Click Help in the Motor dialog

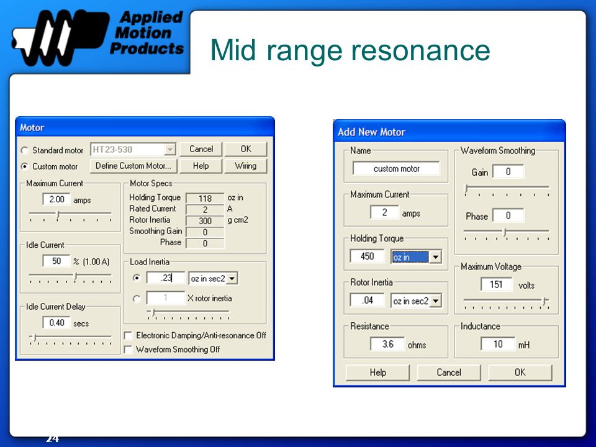tap(201, 166)
